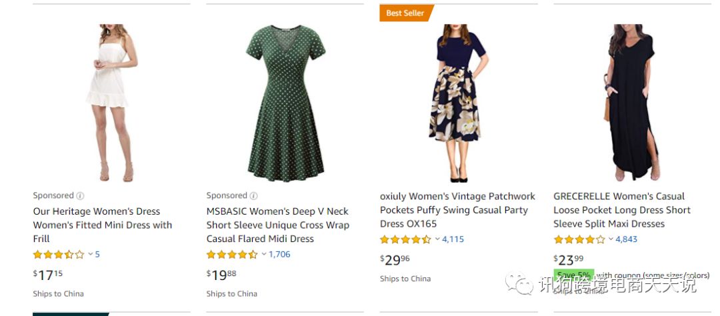Image resolution: width=720 pixels, height=316 pixels.
Task: Expand rating breakdown arrow for Our Heritage dress
Action: tap(91, 255)
